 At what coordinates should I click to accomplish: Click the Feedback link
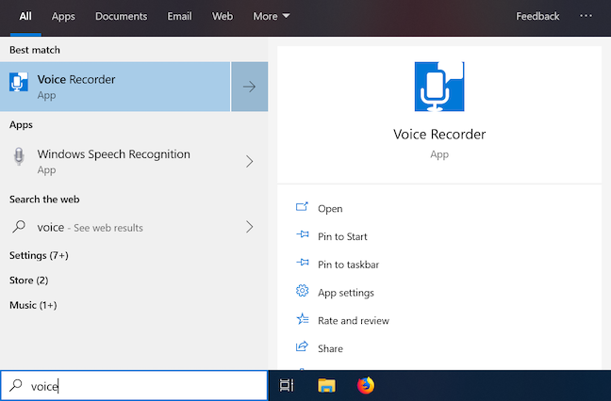click(537, 16)
